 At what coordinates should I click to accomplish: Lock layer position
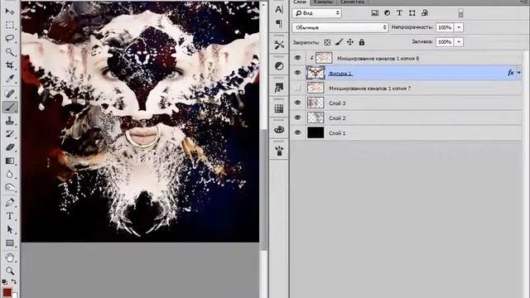click(x=350, y=42)
